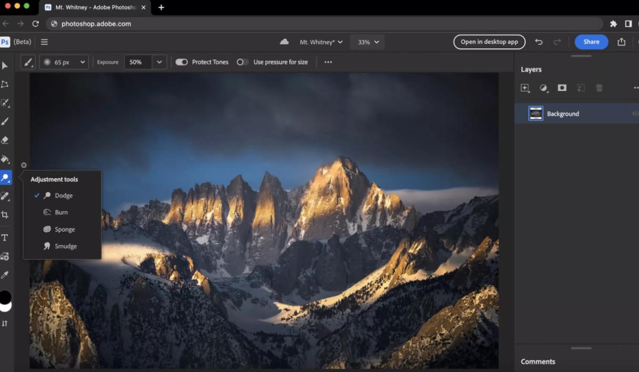Click the layer mask icon
Screen dimensions: 639x372
[x=562, y=88]
